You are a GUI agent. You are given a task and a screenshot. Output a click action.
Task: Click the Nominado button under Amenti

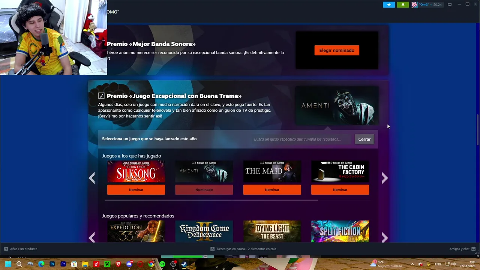click(204, 190)
